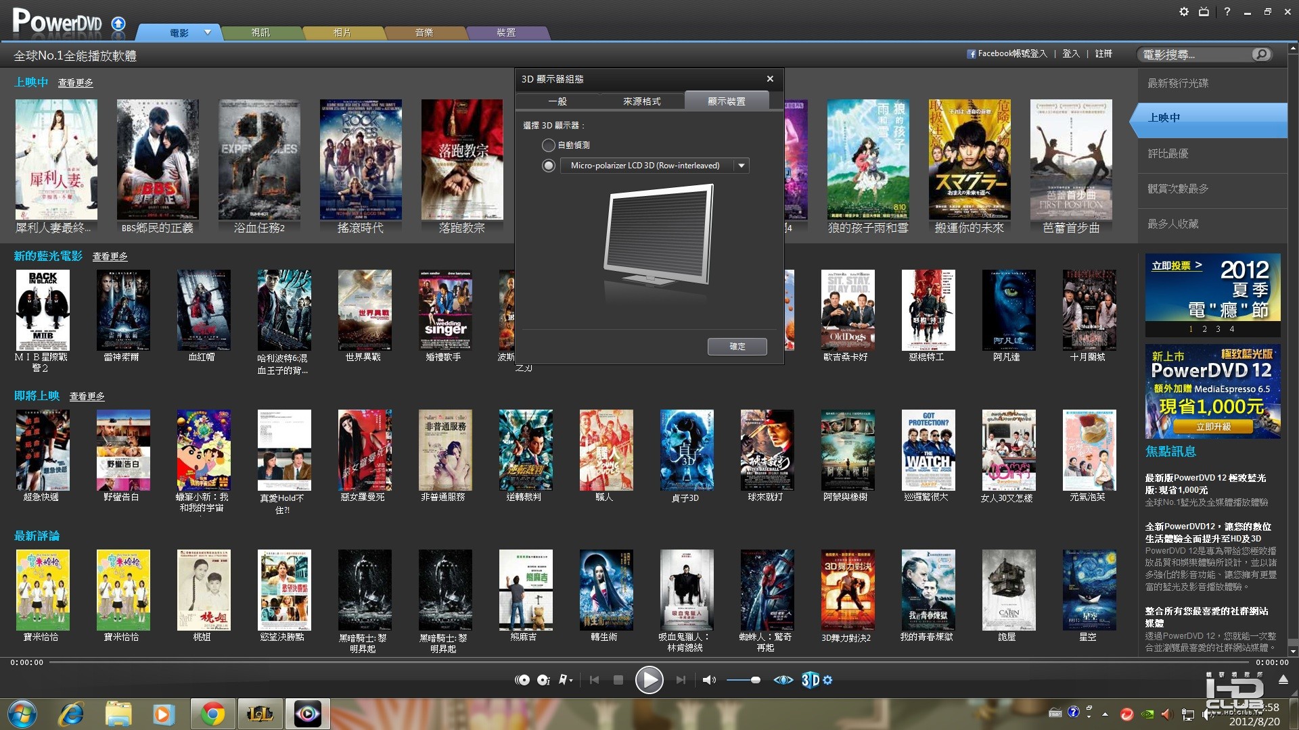1299x730 pixels.
Task: Enable 3D mode with 3D icon
Action: [x=810, y=680]
